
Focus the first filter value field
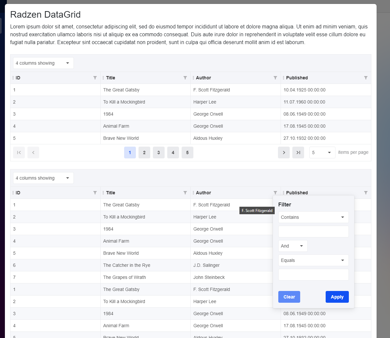pos(313,232)
